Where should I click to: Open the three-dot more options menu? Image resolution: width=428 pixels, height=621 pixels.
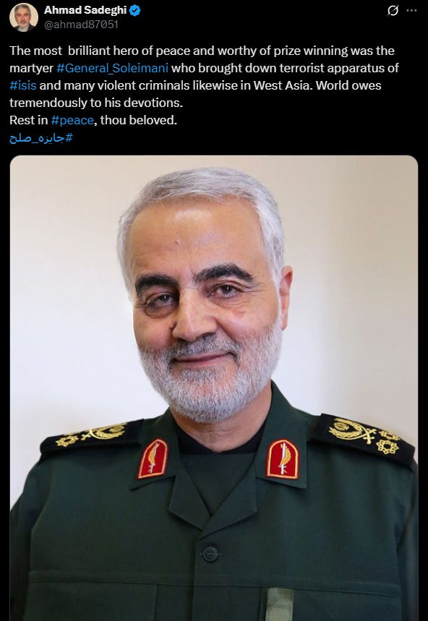(x=412, y=11)
